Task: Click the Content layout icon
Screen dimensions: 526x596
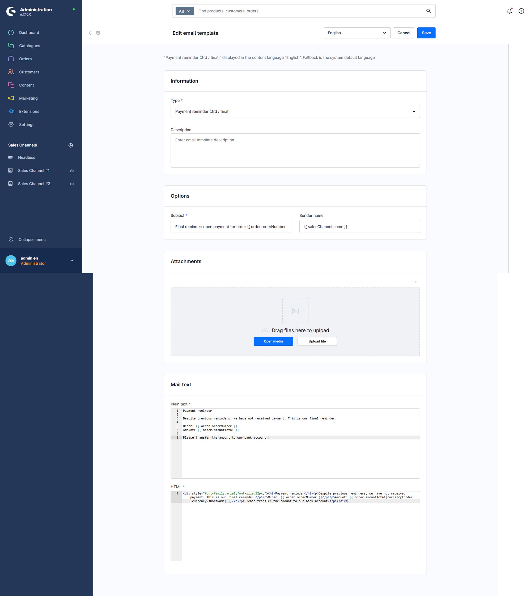Action: [x=11, y=85]
